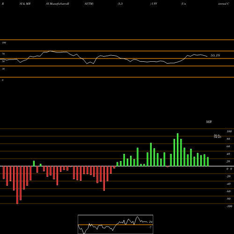Click the longest red bar in MR histogram
The height and width of the screenshot is (234, 234).
pyautogui.click(x=17, y=185)
